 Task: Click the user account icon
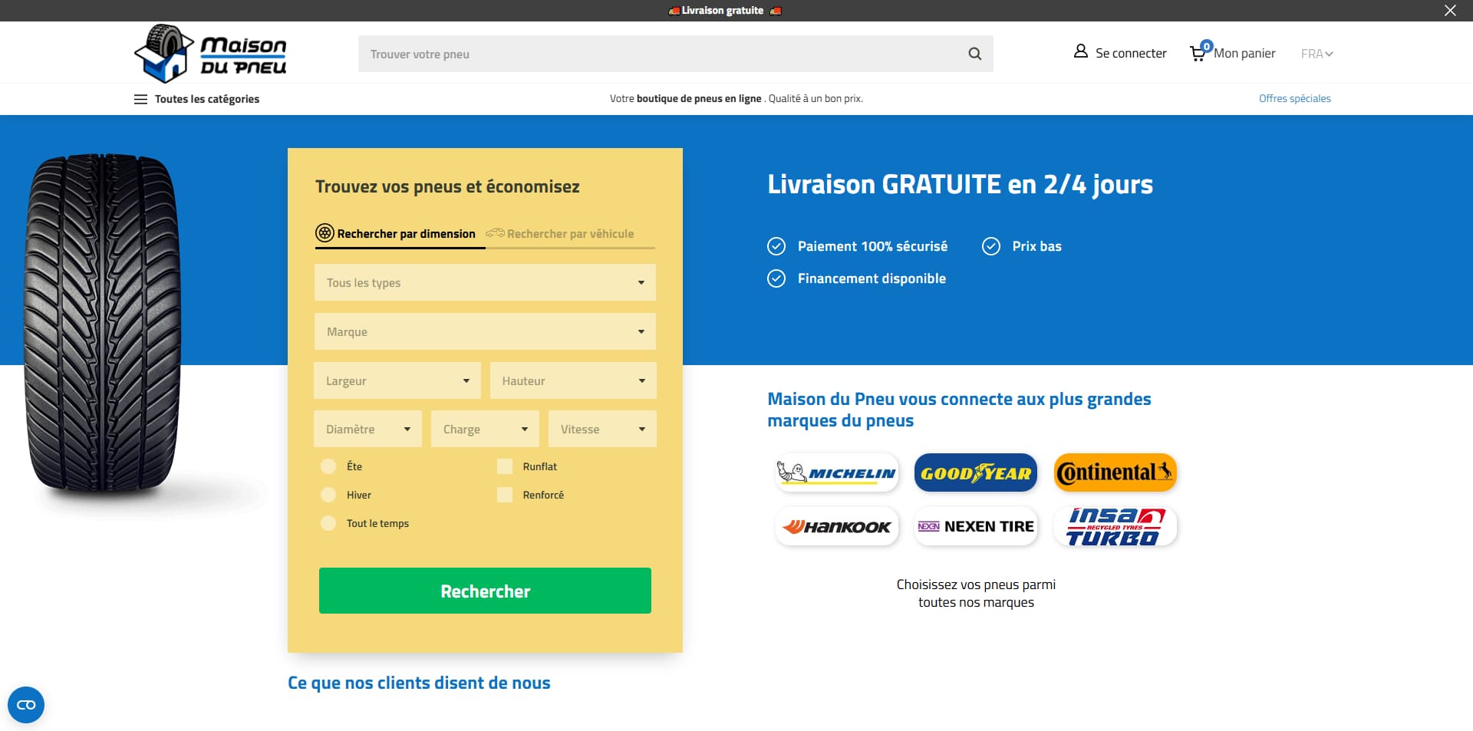[1080, 51]
